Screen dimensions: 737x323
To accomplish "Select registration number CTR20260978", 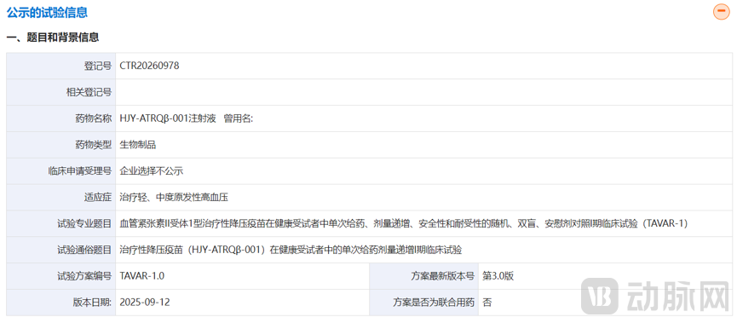I will [149, 66].
